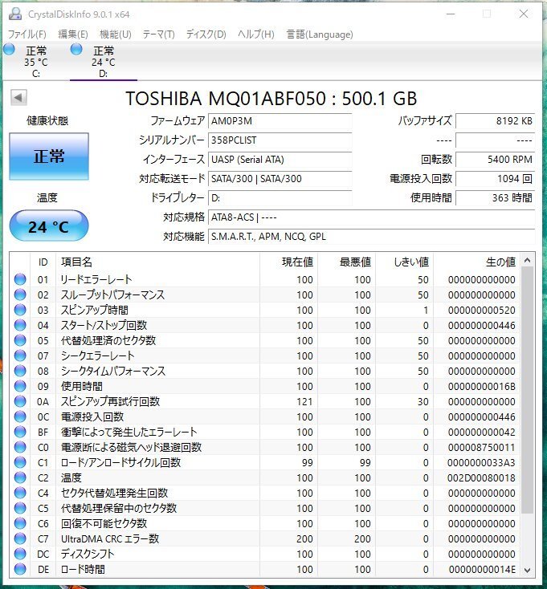547x589 pixels.
Task: Select raw value 002D00080018 of temperature row
Action: [x=481, y=477]
